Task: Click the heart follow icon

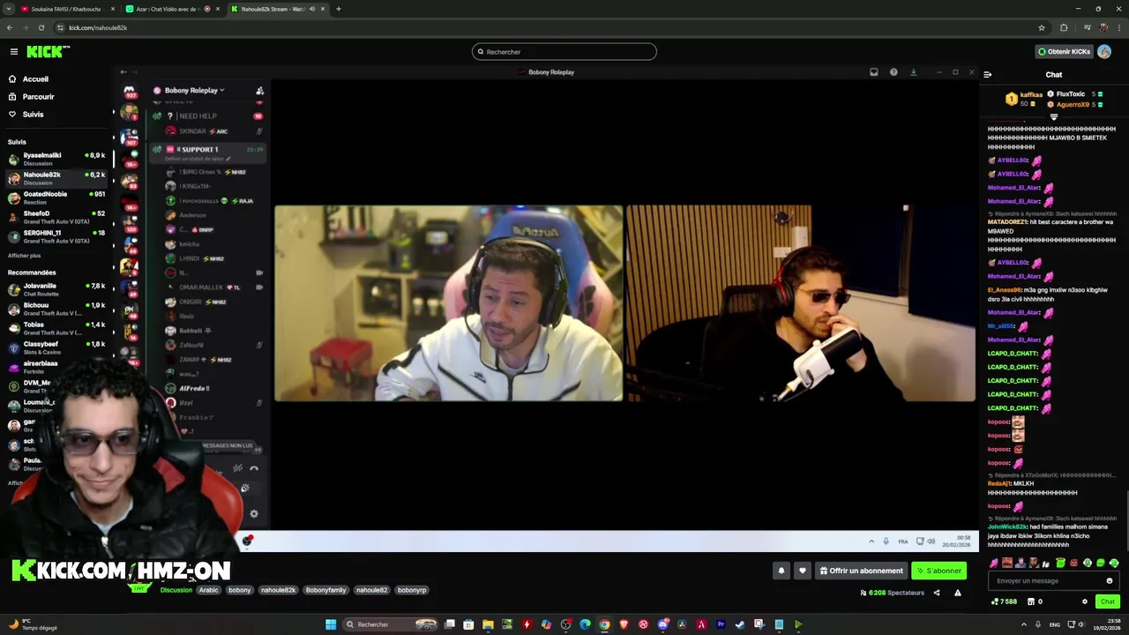Action: pos(802,571)
